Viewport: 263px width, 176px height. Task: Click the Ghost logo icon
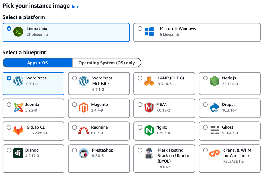[x=214, y=130]
